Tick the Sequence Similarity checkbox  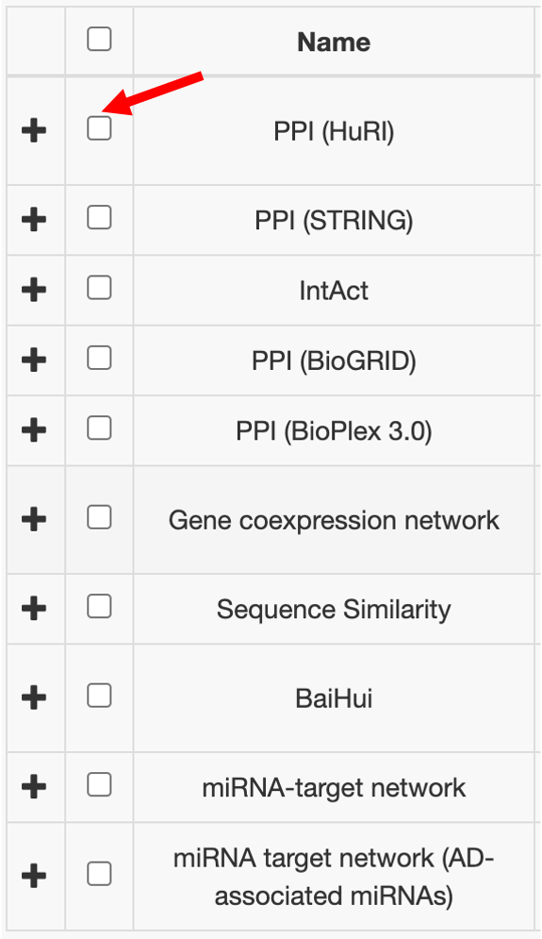99,607
